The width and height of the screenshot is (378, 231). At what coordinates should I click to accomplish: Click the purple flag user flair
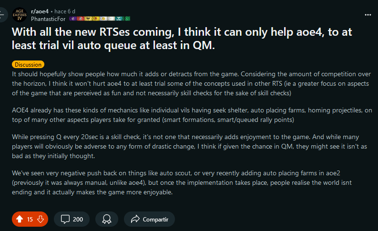73,19
